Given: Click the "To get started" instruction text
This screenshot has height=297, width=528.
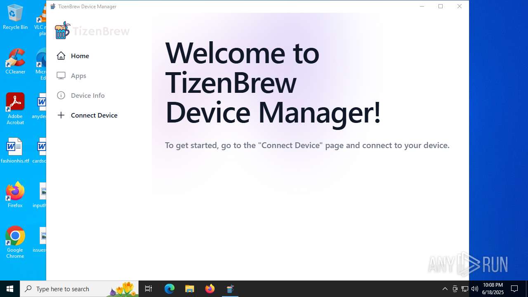Looking at the screenshot, I should (x=307, y=145).
